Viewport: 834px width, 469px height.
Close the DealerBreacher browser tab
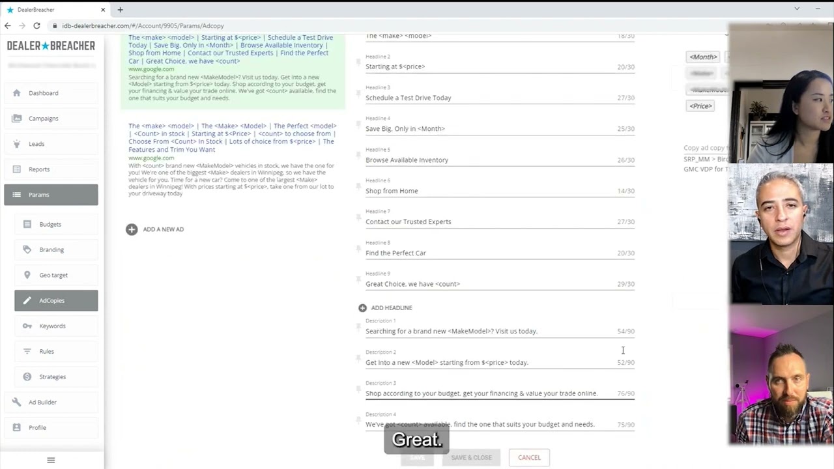click(x=103, y=10)
